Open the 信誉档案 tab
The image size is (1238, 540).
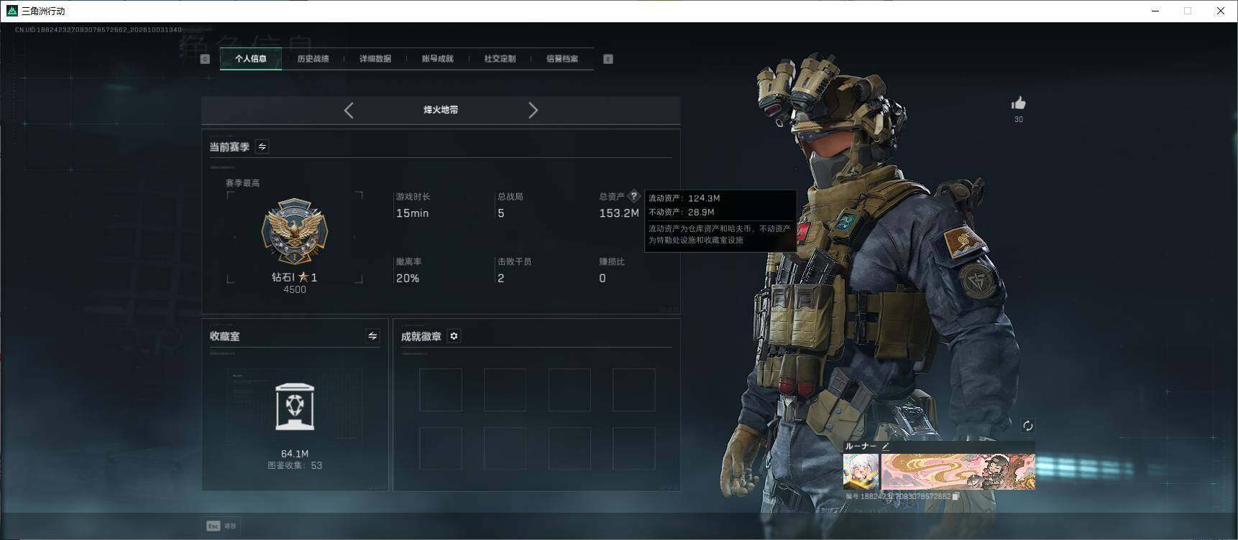562,59
